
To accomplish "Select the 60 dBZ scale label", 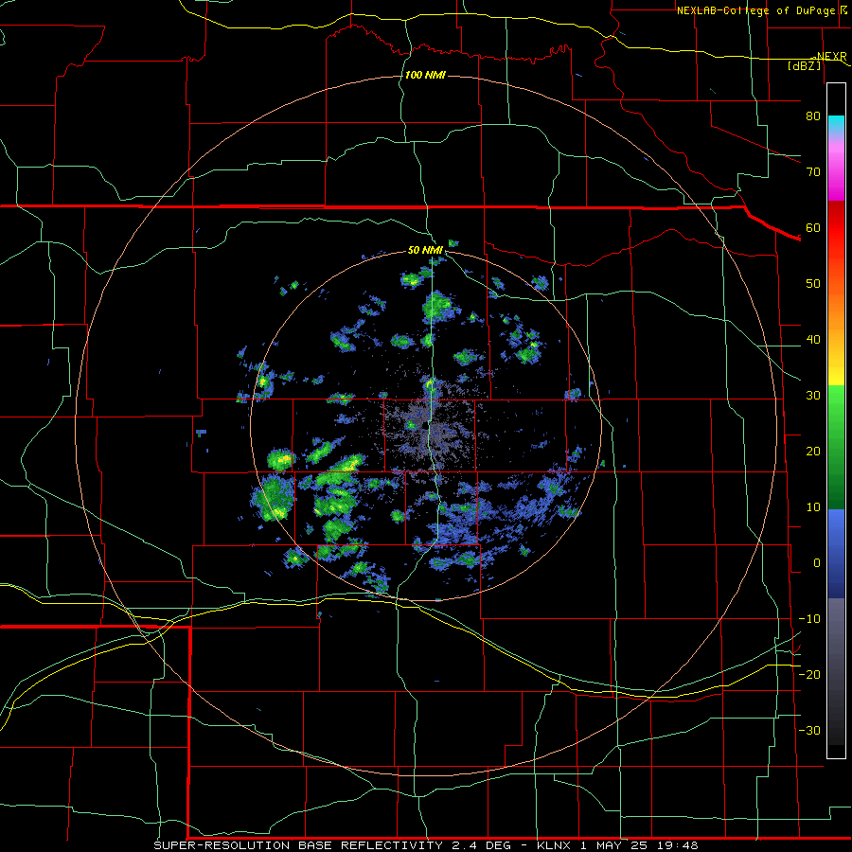I will tap(813, 227).
